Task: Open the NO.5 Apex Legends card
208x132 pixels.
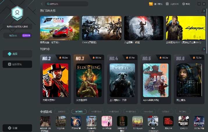Action: 156,79
